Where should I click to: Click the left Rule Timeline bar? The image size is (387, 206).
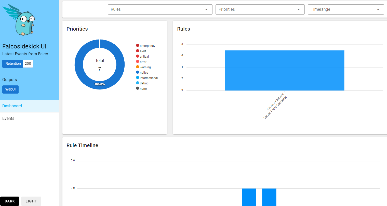[x=249, y=197]
